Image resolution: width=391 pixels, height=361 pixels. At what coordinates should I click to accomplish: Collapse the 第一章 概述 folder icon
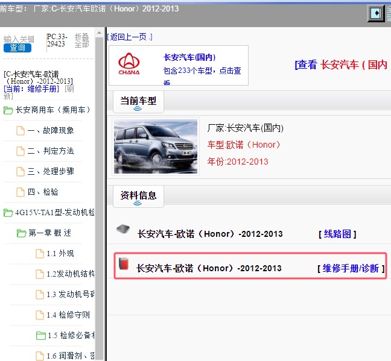pos(21,233)
